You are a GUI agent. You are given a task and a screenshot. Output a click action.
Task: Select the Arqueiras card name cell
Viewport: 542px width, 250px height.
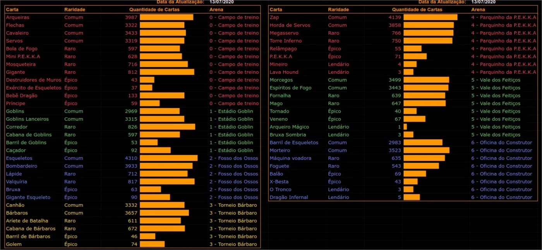17,17
